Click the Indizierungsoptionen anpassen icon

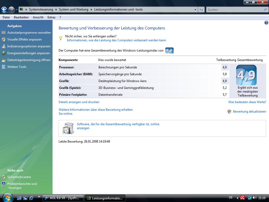click(x=4, y=46)
